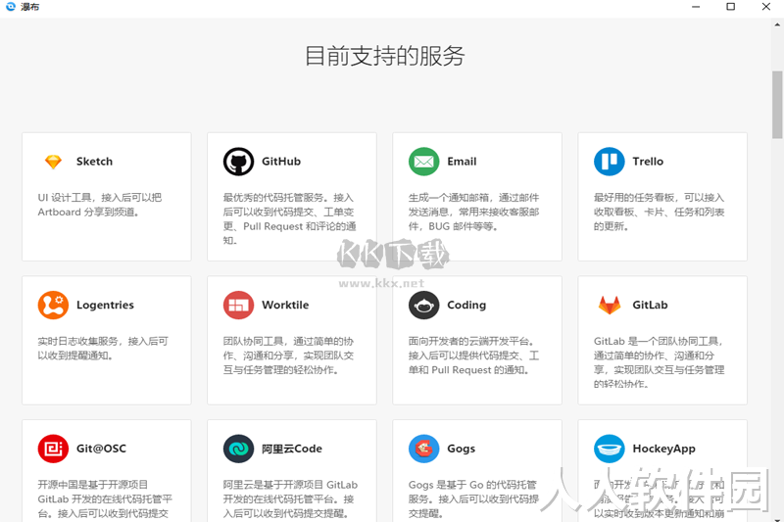The width and height of the screenshot is (784, 522).
Task: Click the Gogs mascot icon
Action: coord(424,449)
